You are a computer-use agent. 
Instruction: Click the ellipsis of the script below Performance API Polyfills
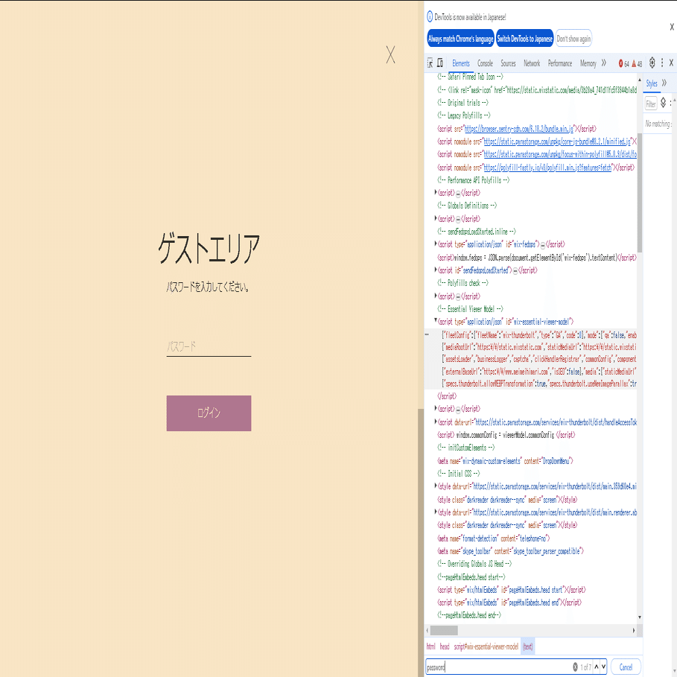[458, 194]
